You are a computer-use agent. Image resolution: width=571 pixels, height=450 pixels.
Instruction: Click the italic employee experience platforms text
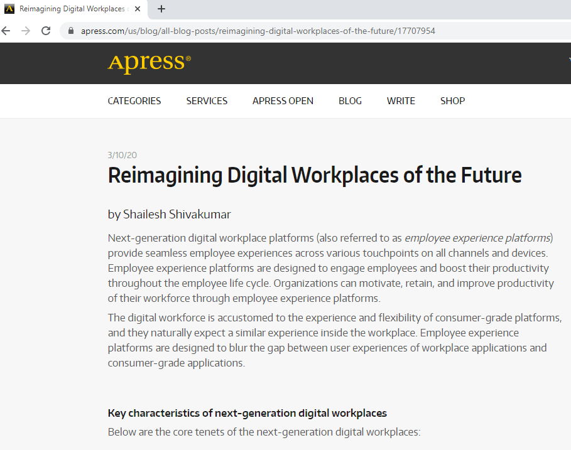pos(477,238)
